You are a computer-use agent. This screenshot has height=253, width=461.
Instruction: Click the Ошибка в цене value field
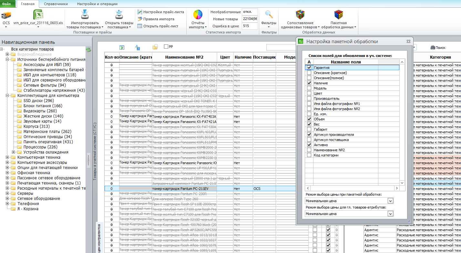(x=250, y=26)
